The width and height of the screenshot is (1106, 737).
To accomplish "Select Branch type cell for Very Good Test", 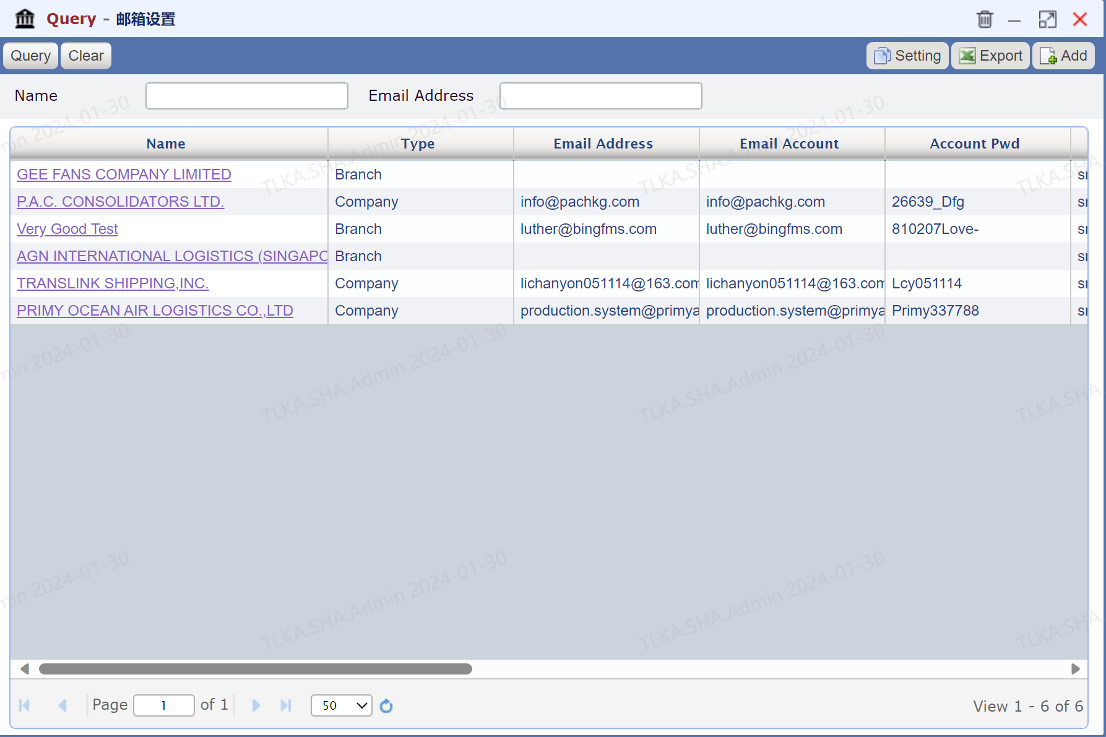I will pos(421,229).
